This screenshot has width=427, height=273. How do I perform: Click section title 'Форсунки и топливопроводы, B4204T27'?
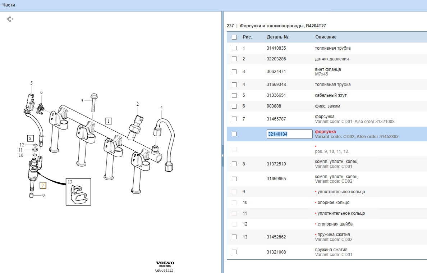pos(283,26)
